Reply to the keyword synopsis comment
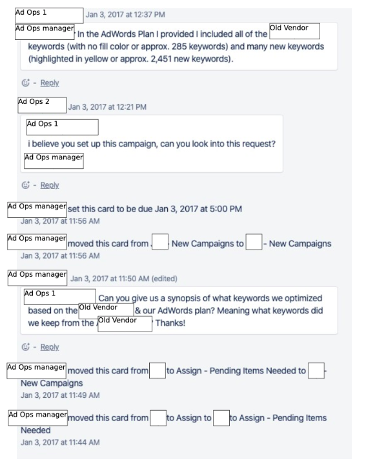 [50, 347]
